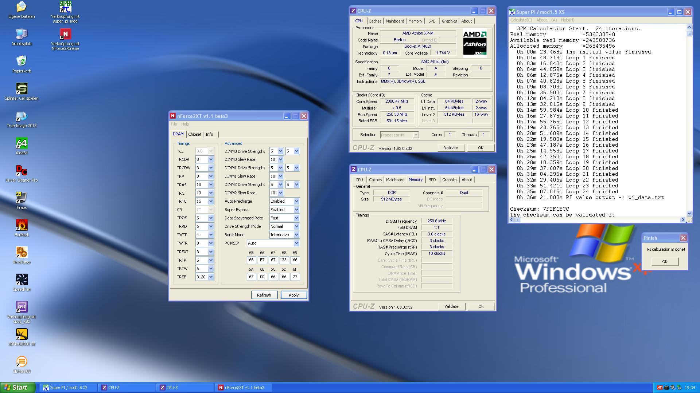Viewport: 700px width, 393px height.
Task: Open the nForce2XT Help menu
Action: click(x=185, y=124)
